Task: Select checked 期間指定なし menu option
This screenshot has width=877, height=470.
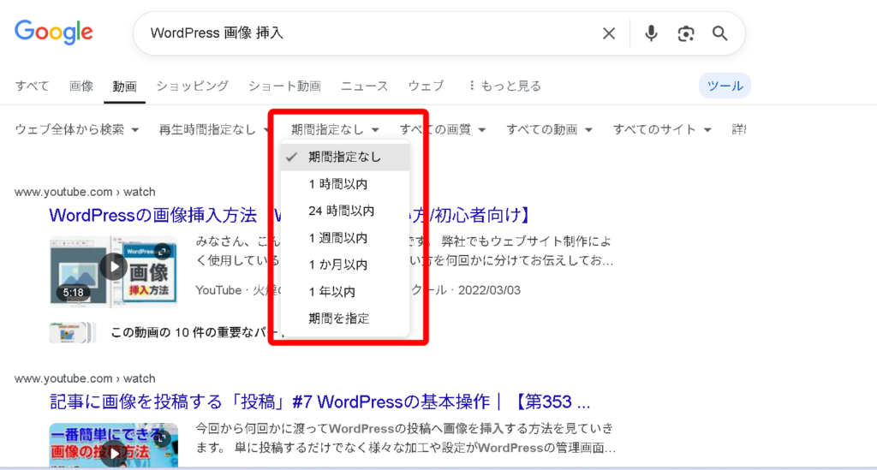Action: (345, 157)
